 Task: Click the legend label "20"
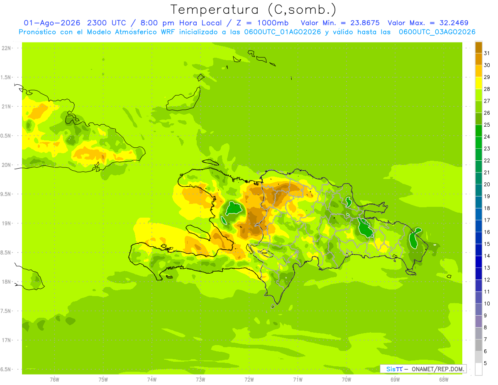coord(487,184)
